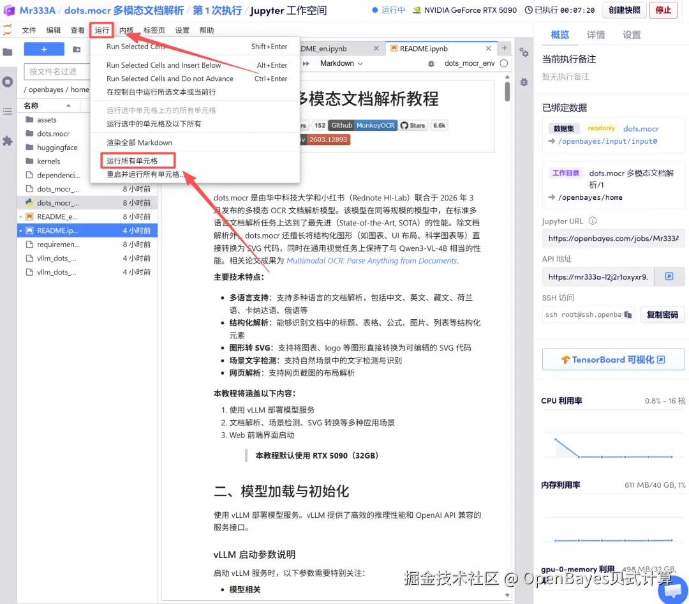The width and height of the screenshot is (689, 604).
Task: Switch to the 设置 tab in right panel
Action: pos(632,34)
